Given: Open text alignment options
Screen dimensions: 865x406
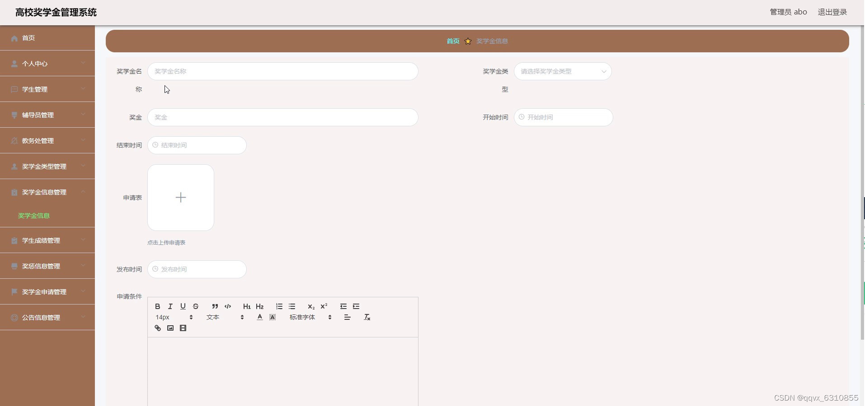Looking at the screenshot, I should tap(348, 317).
